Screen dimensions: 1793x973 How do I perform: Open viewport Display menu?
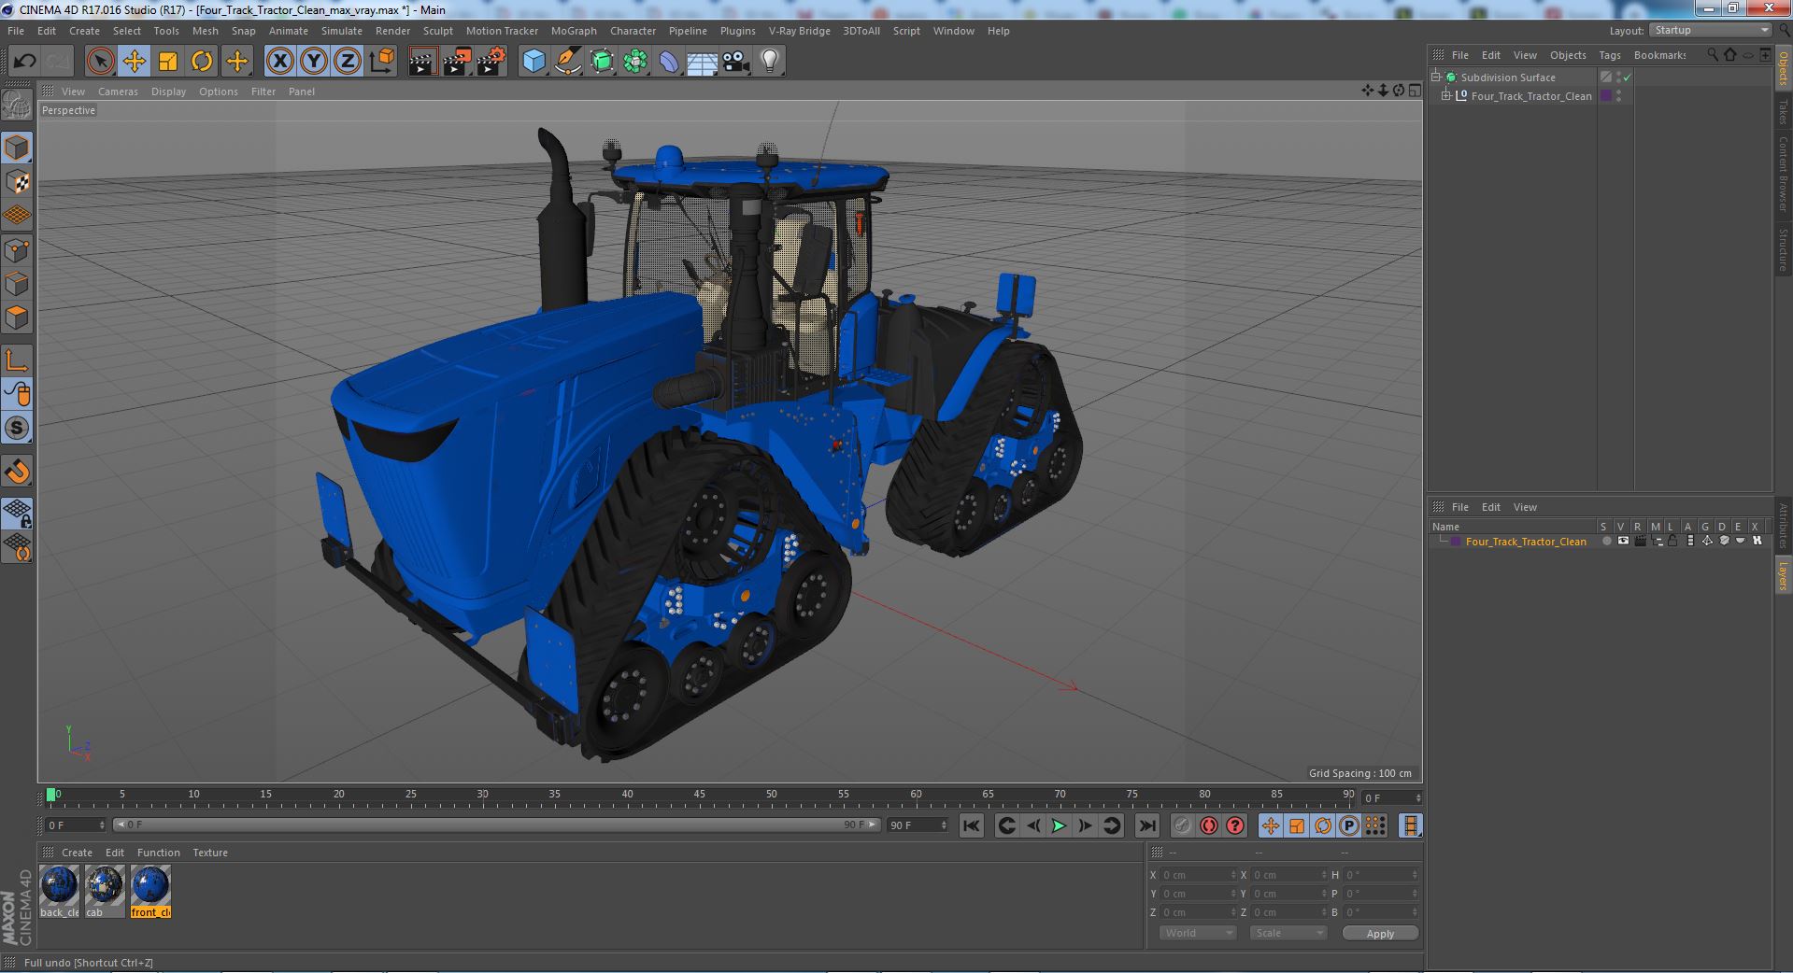coord(168,92)
